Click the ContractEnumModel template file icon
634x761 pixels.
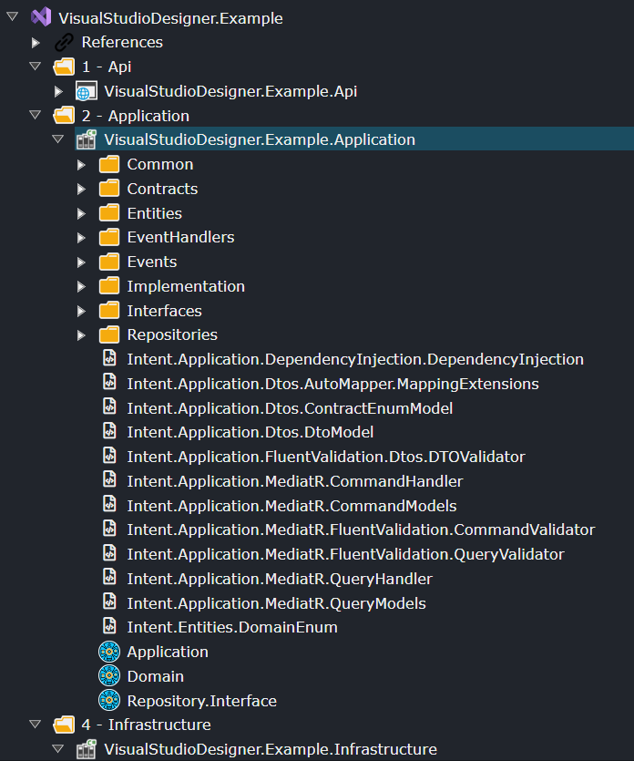109,406
